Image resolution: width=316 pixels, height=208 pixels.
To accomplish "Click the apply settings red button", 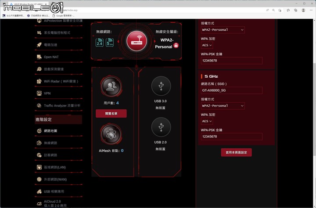I will (236, 152).
